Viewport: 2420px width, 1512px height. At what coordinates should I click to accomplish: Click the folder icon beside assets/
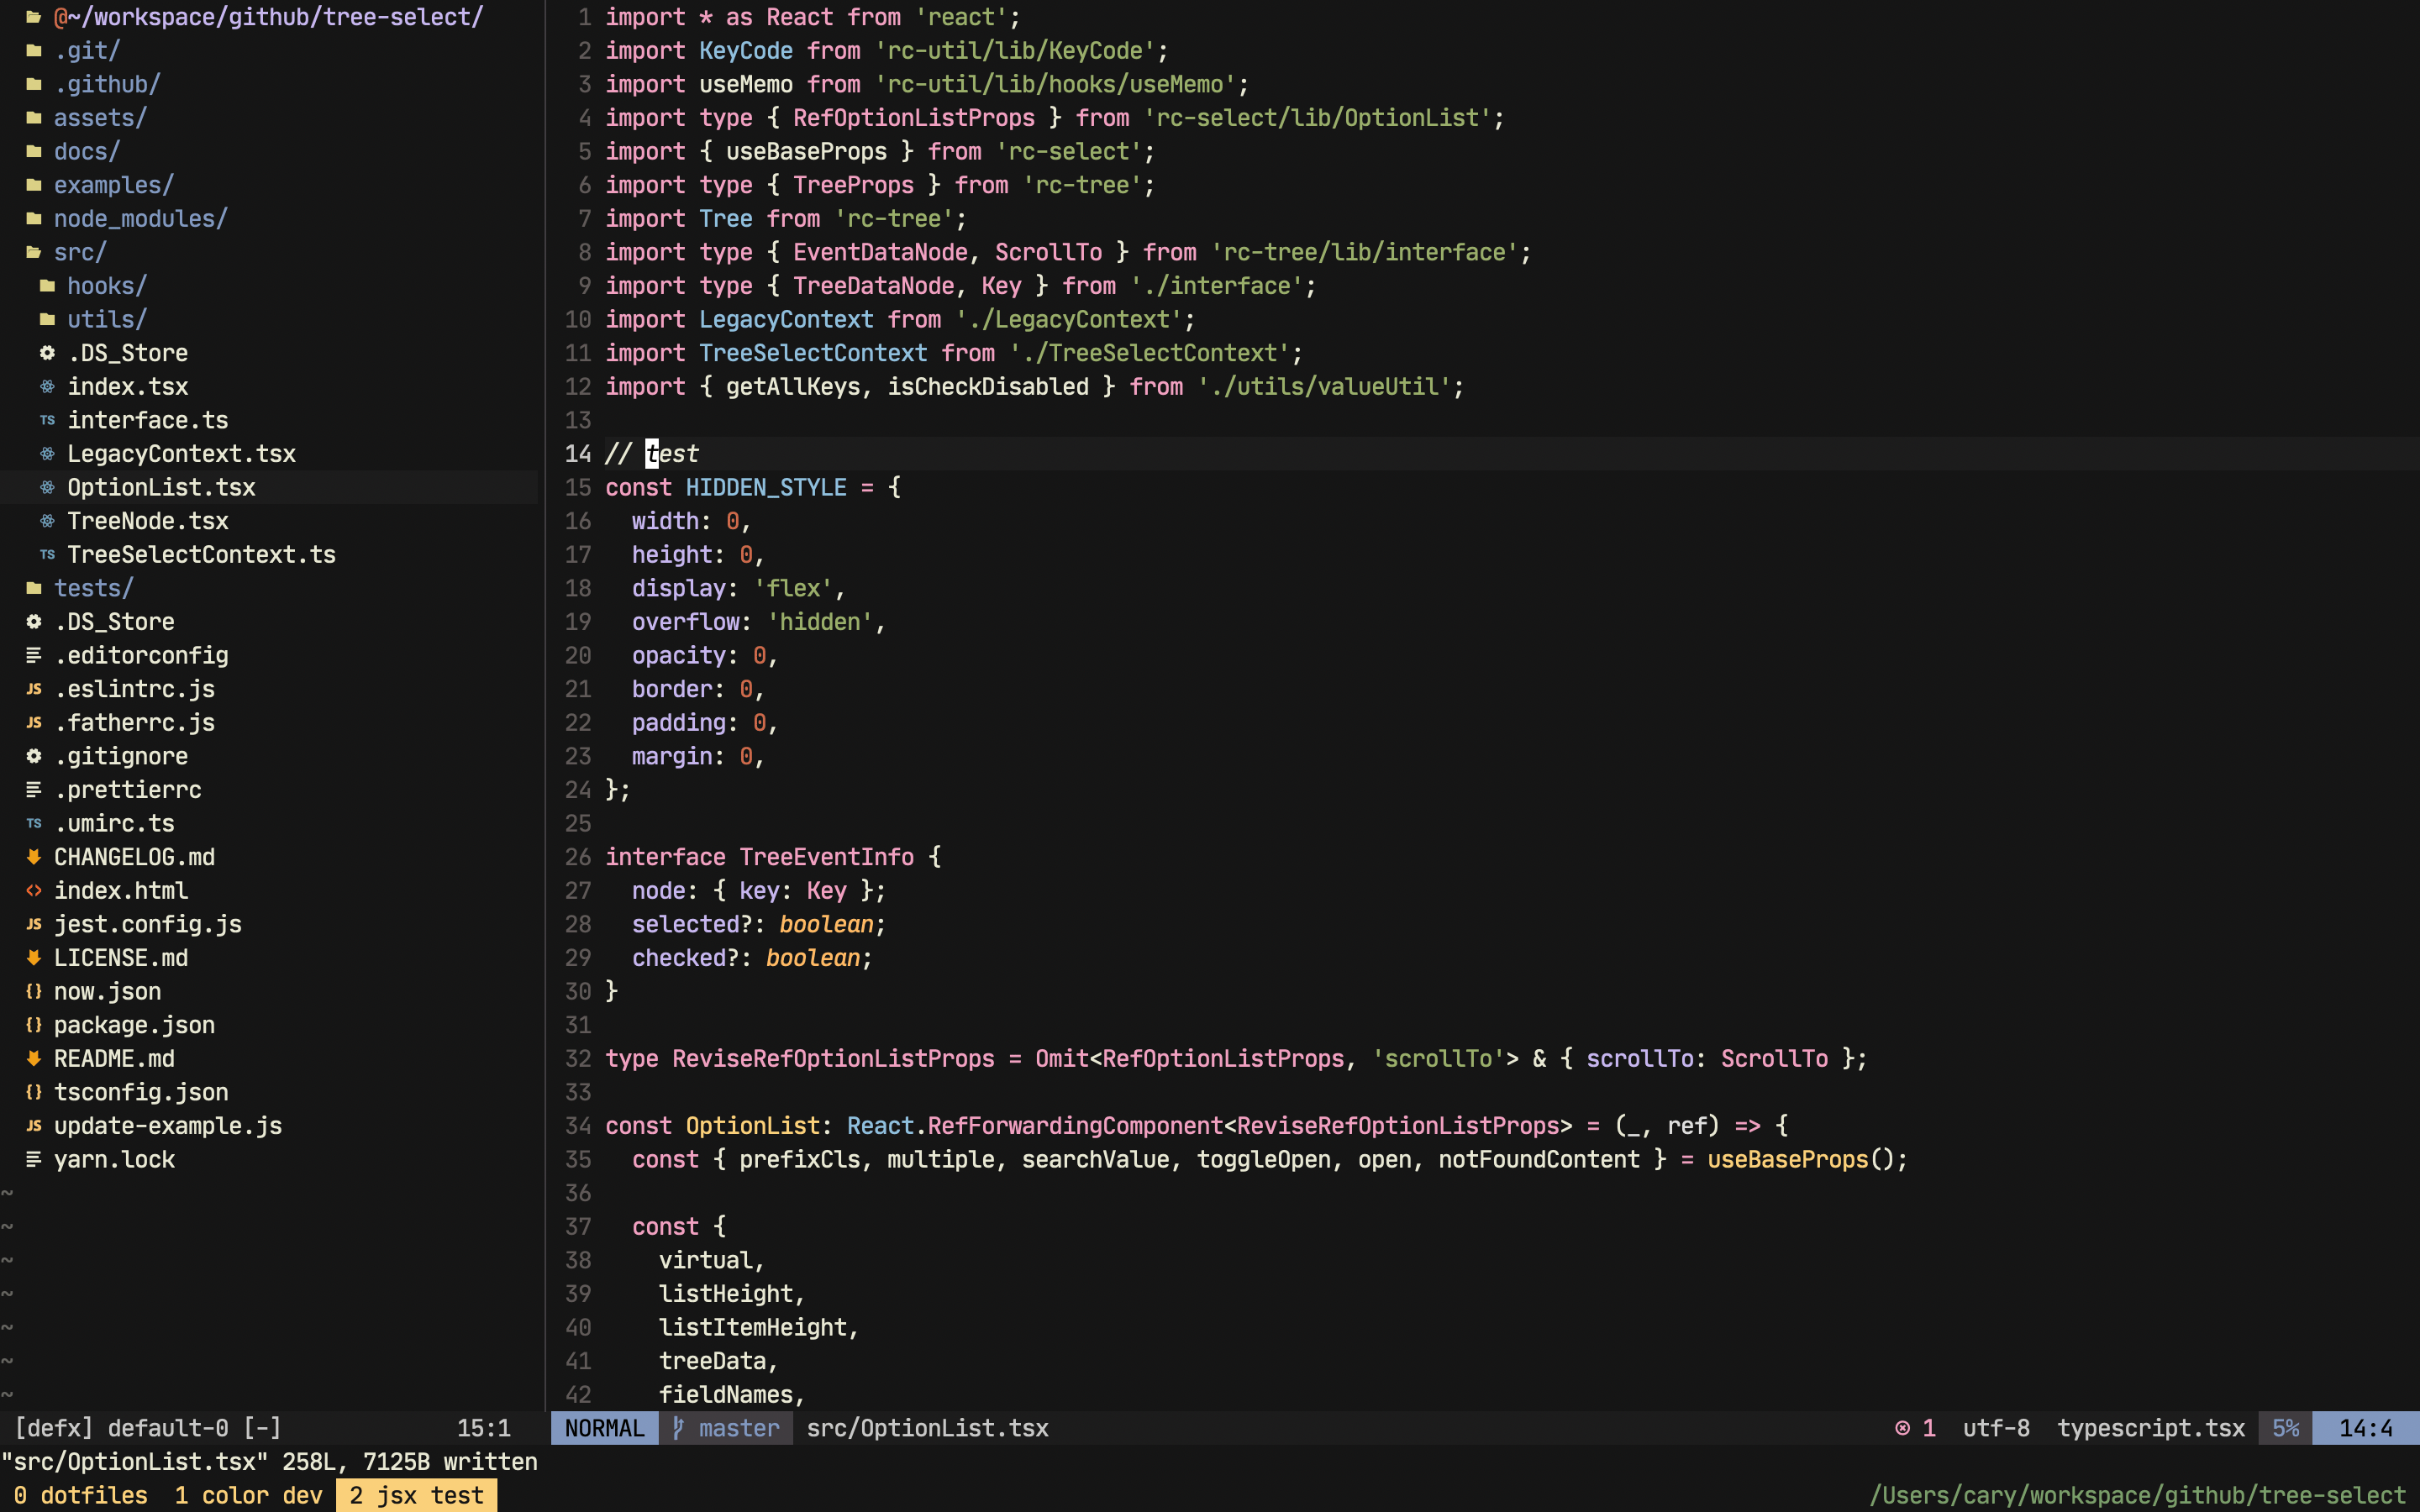[x=34, y=117]
